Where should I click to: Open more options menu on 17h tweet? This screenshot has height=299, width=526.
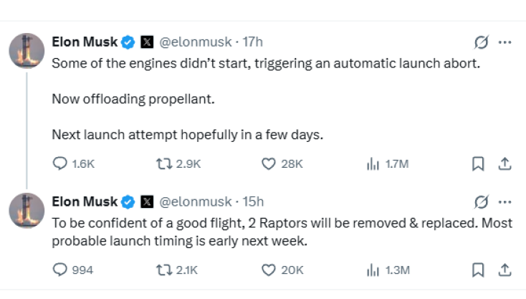[505, 42]
